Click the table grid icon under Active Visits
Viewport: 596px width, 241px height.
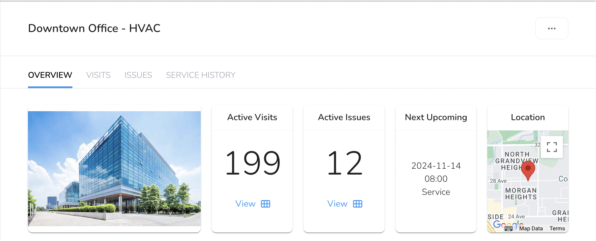point(266,204)
